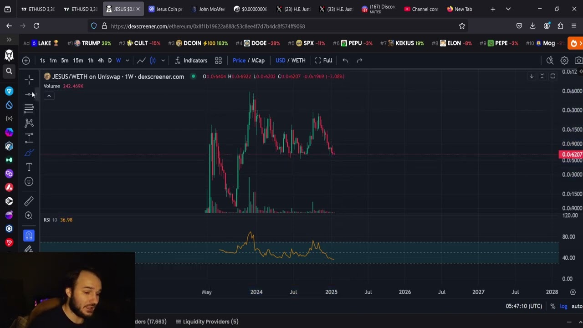583x328 pixels.
Task: Open chart settings gear icon
Action: pos(564,60)
